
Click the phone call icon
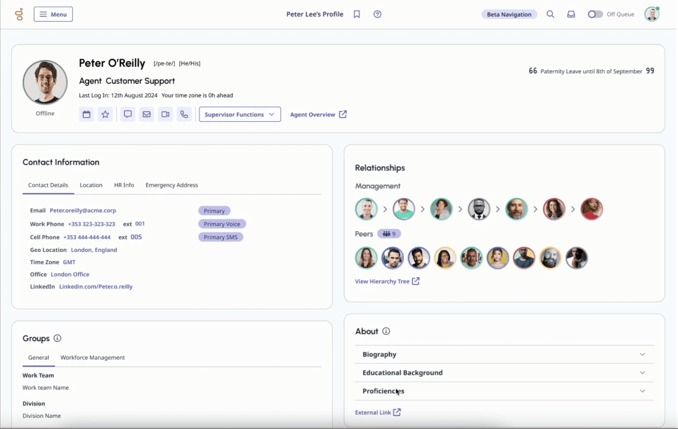[184, 114]
